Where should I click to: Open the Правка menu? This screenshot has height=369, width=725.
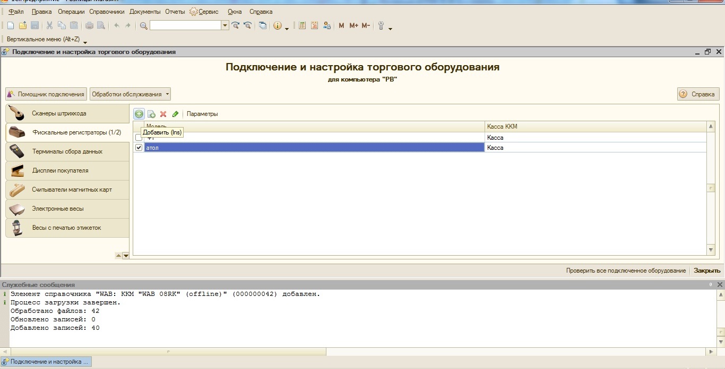[42, 12]
